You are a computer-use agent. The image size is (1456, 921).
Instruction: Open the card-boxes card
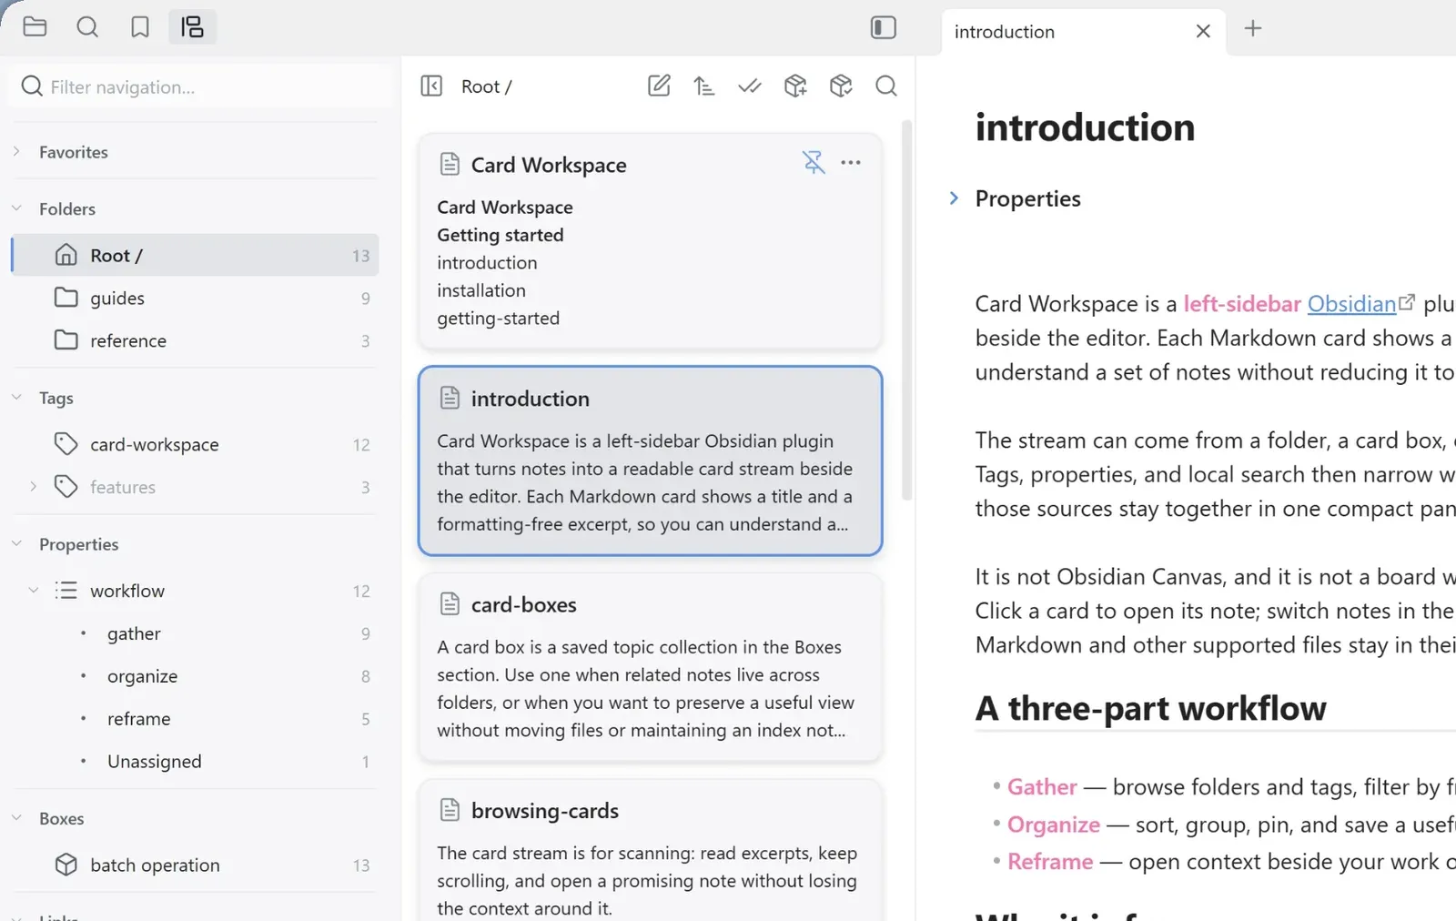tap(650, 667)
